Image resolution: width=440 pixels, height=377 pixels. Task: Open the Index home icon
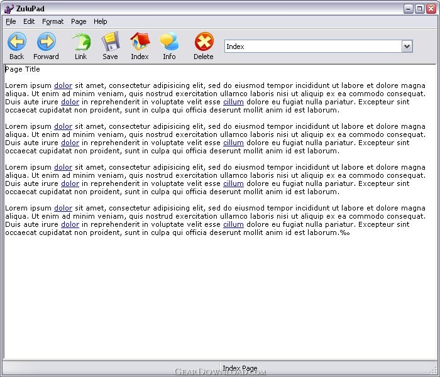click(x=140, y=41)
